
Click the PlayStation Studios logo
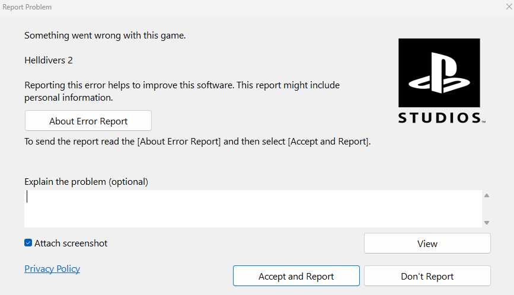click(441, 81)
